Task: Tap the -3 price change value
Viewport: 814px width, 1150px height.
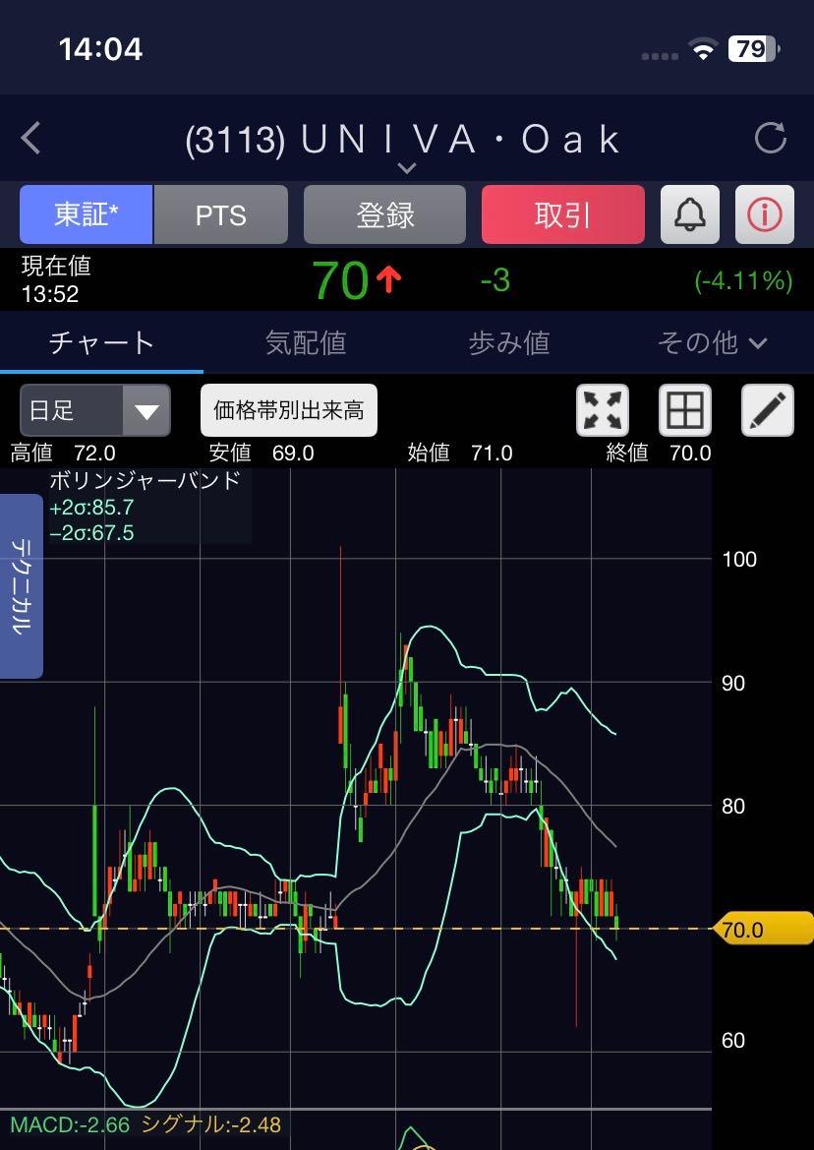Action: 495,280
